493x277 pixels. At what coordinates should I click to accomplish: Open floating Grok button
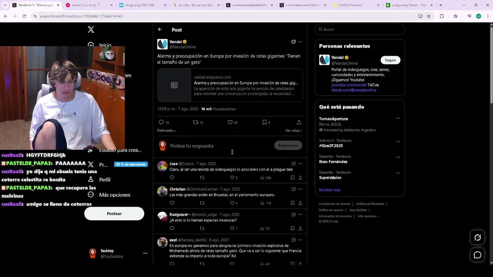click(478, 237)
